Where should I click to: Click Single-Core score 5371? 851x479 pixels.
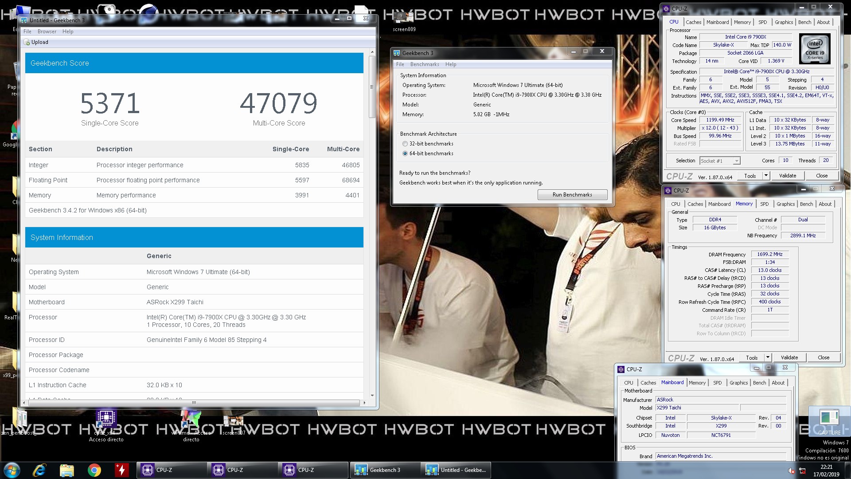point(110,103)
